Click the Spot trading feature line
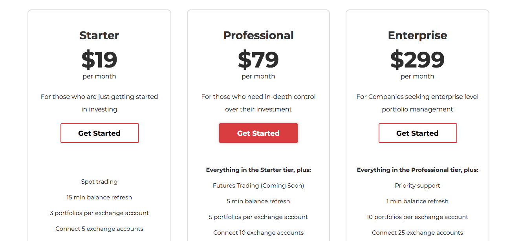The height and width of the screenshot is (241, 520). click(x=99, y=182)
